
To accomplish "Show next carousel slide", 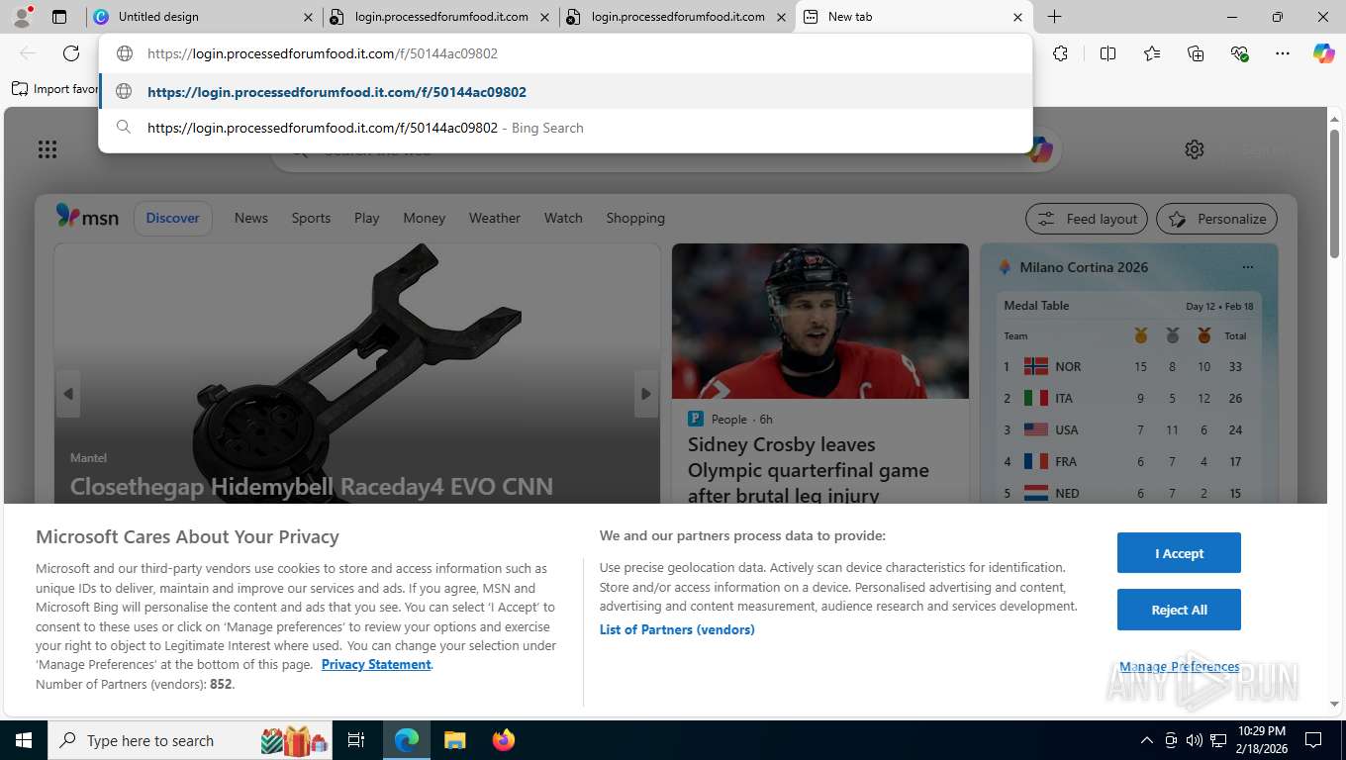I will pyautogui.click(x=646, y=394).
